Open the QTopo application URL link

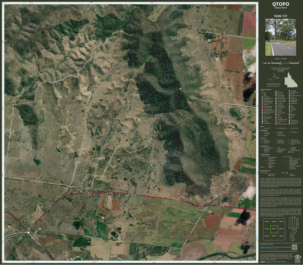[x=269, y=248]
